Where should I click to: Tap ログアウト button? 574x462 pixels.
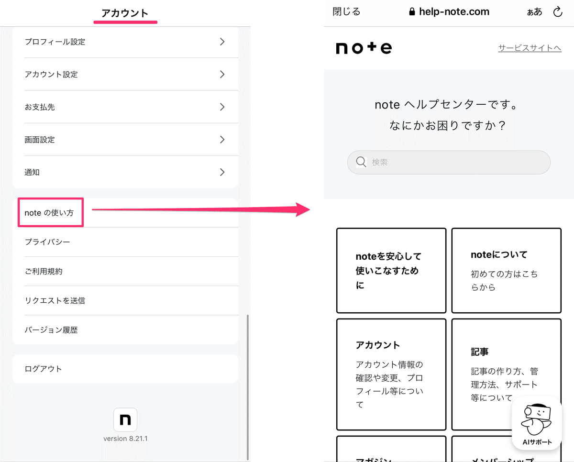[x=125, y=369]
